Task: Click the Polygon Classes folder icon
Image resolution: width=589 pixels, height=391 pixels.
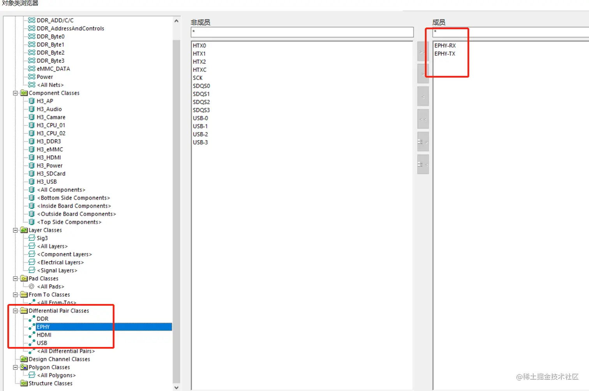Action: pyautogui.click(x=24, y=367)
